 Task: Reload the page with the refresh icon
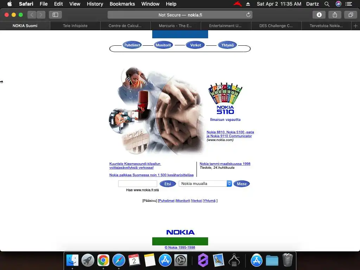pyautogui.click(x=248, y=15)
